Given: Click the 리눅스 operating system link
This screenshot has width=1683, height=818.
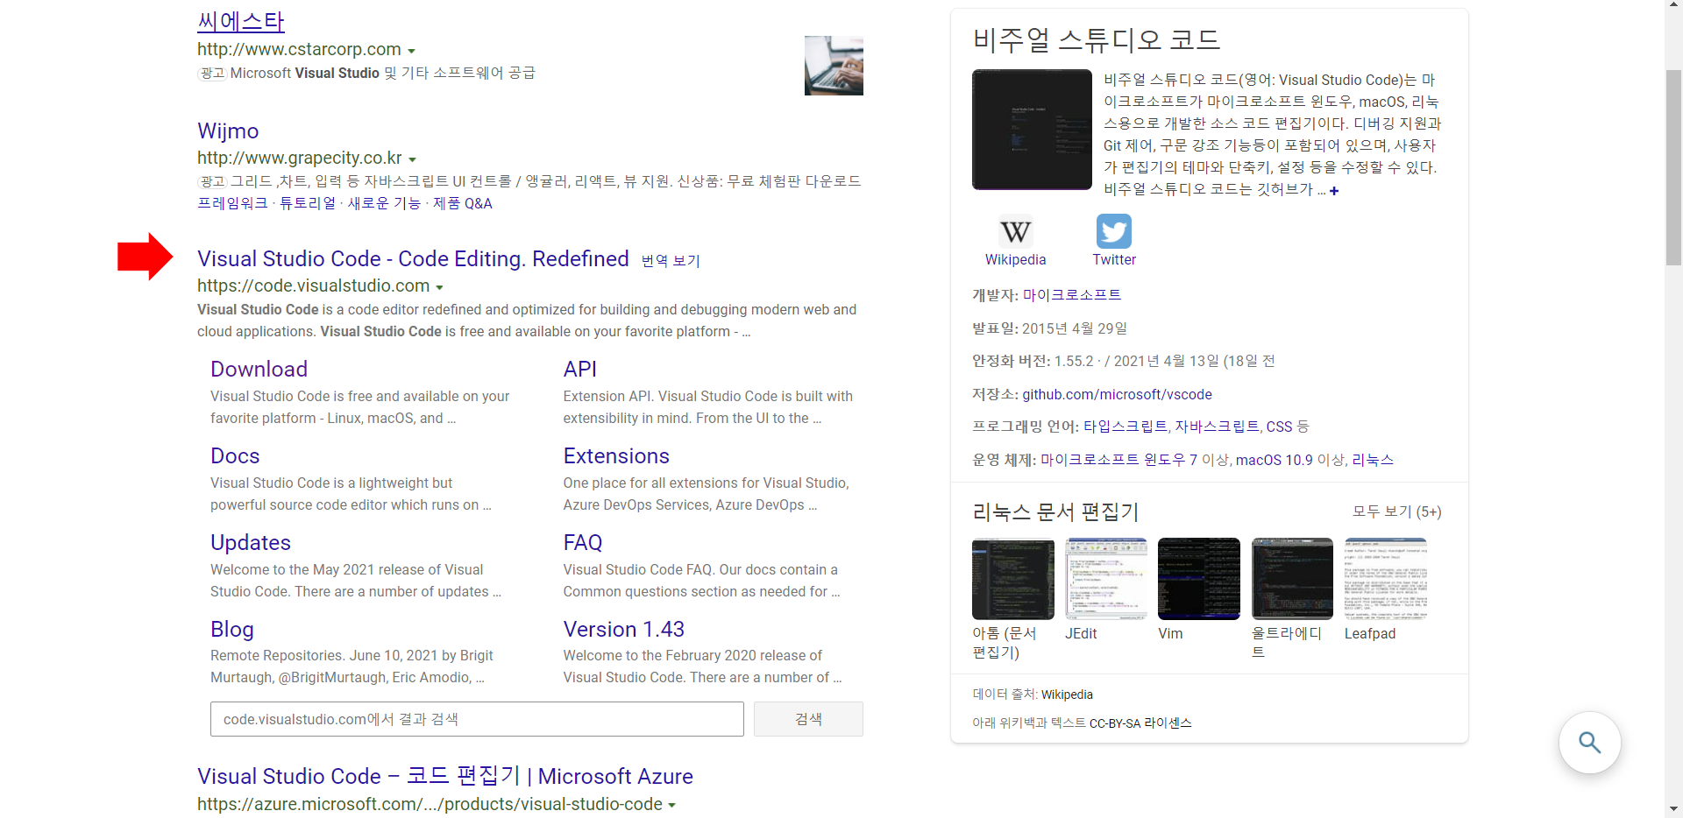Looking at the screenshot, I should click(x=1373, y=460).
